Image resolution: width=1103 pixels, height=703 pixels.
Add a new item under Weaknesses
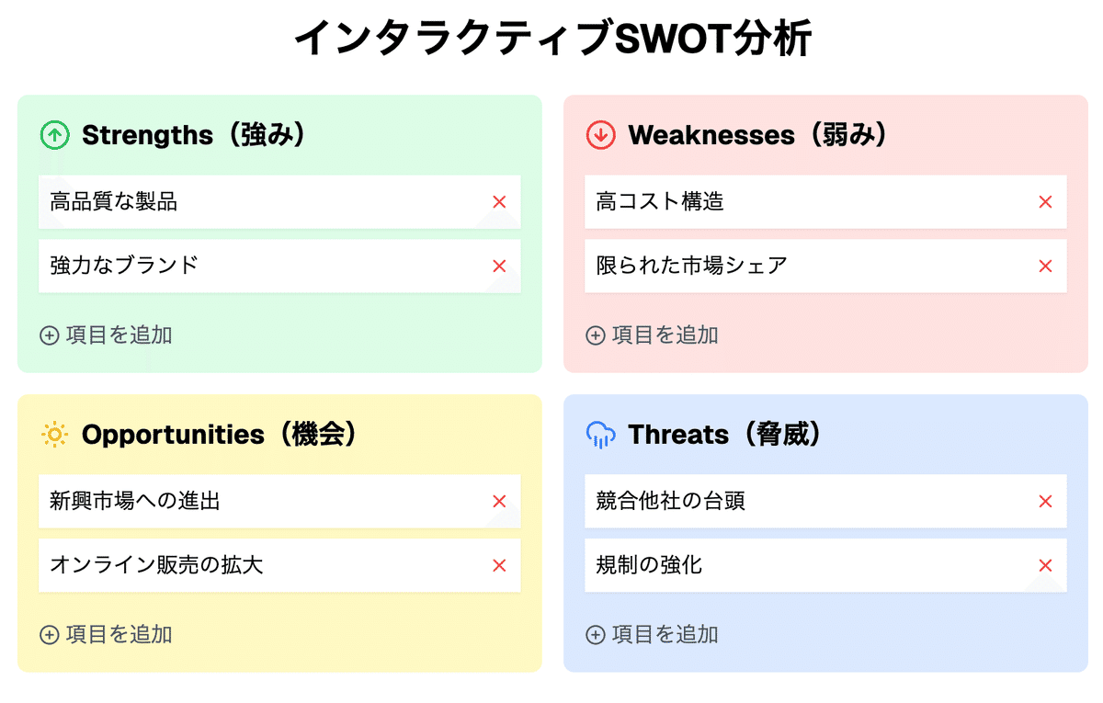[x=653, y=335]
